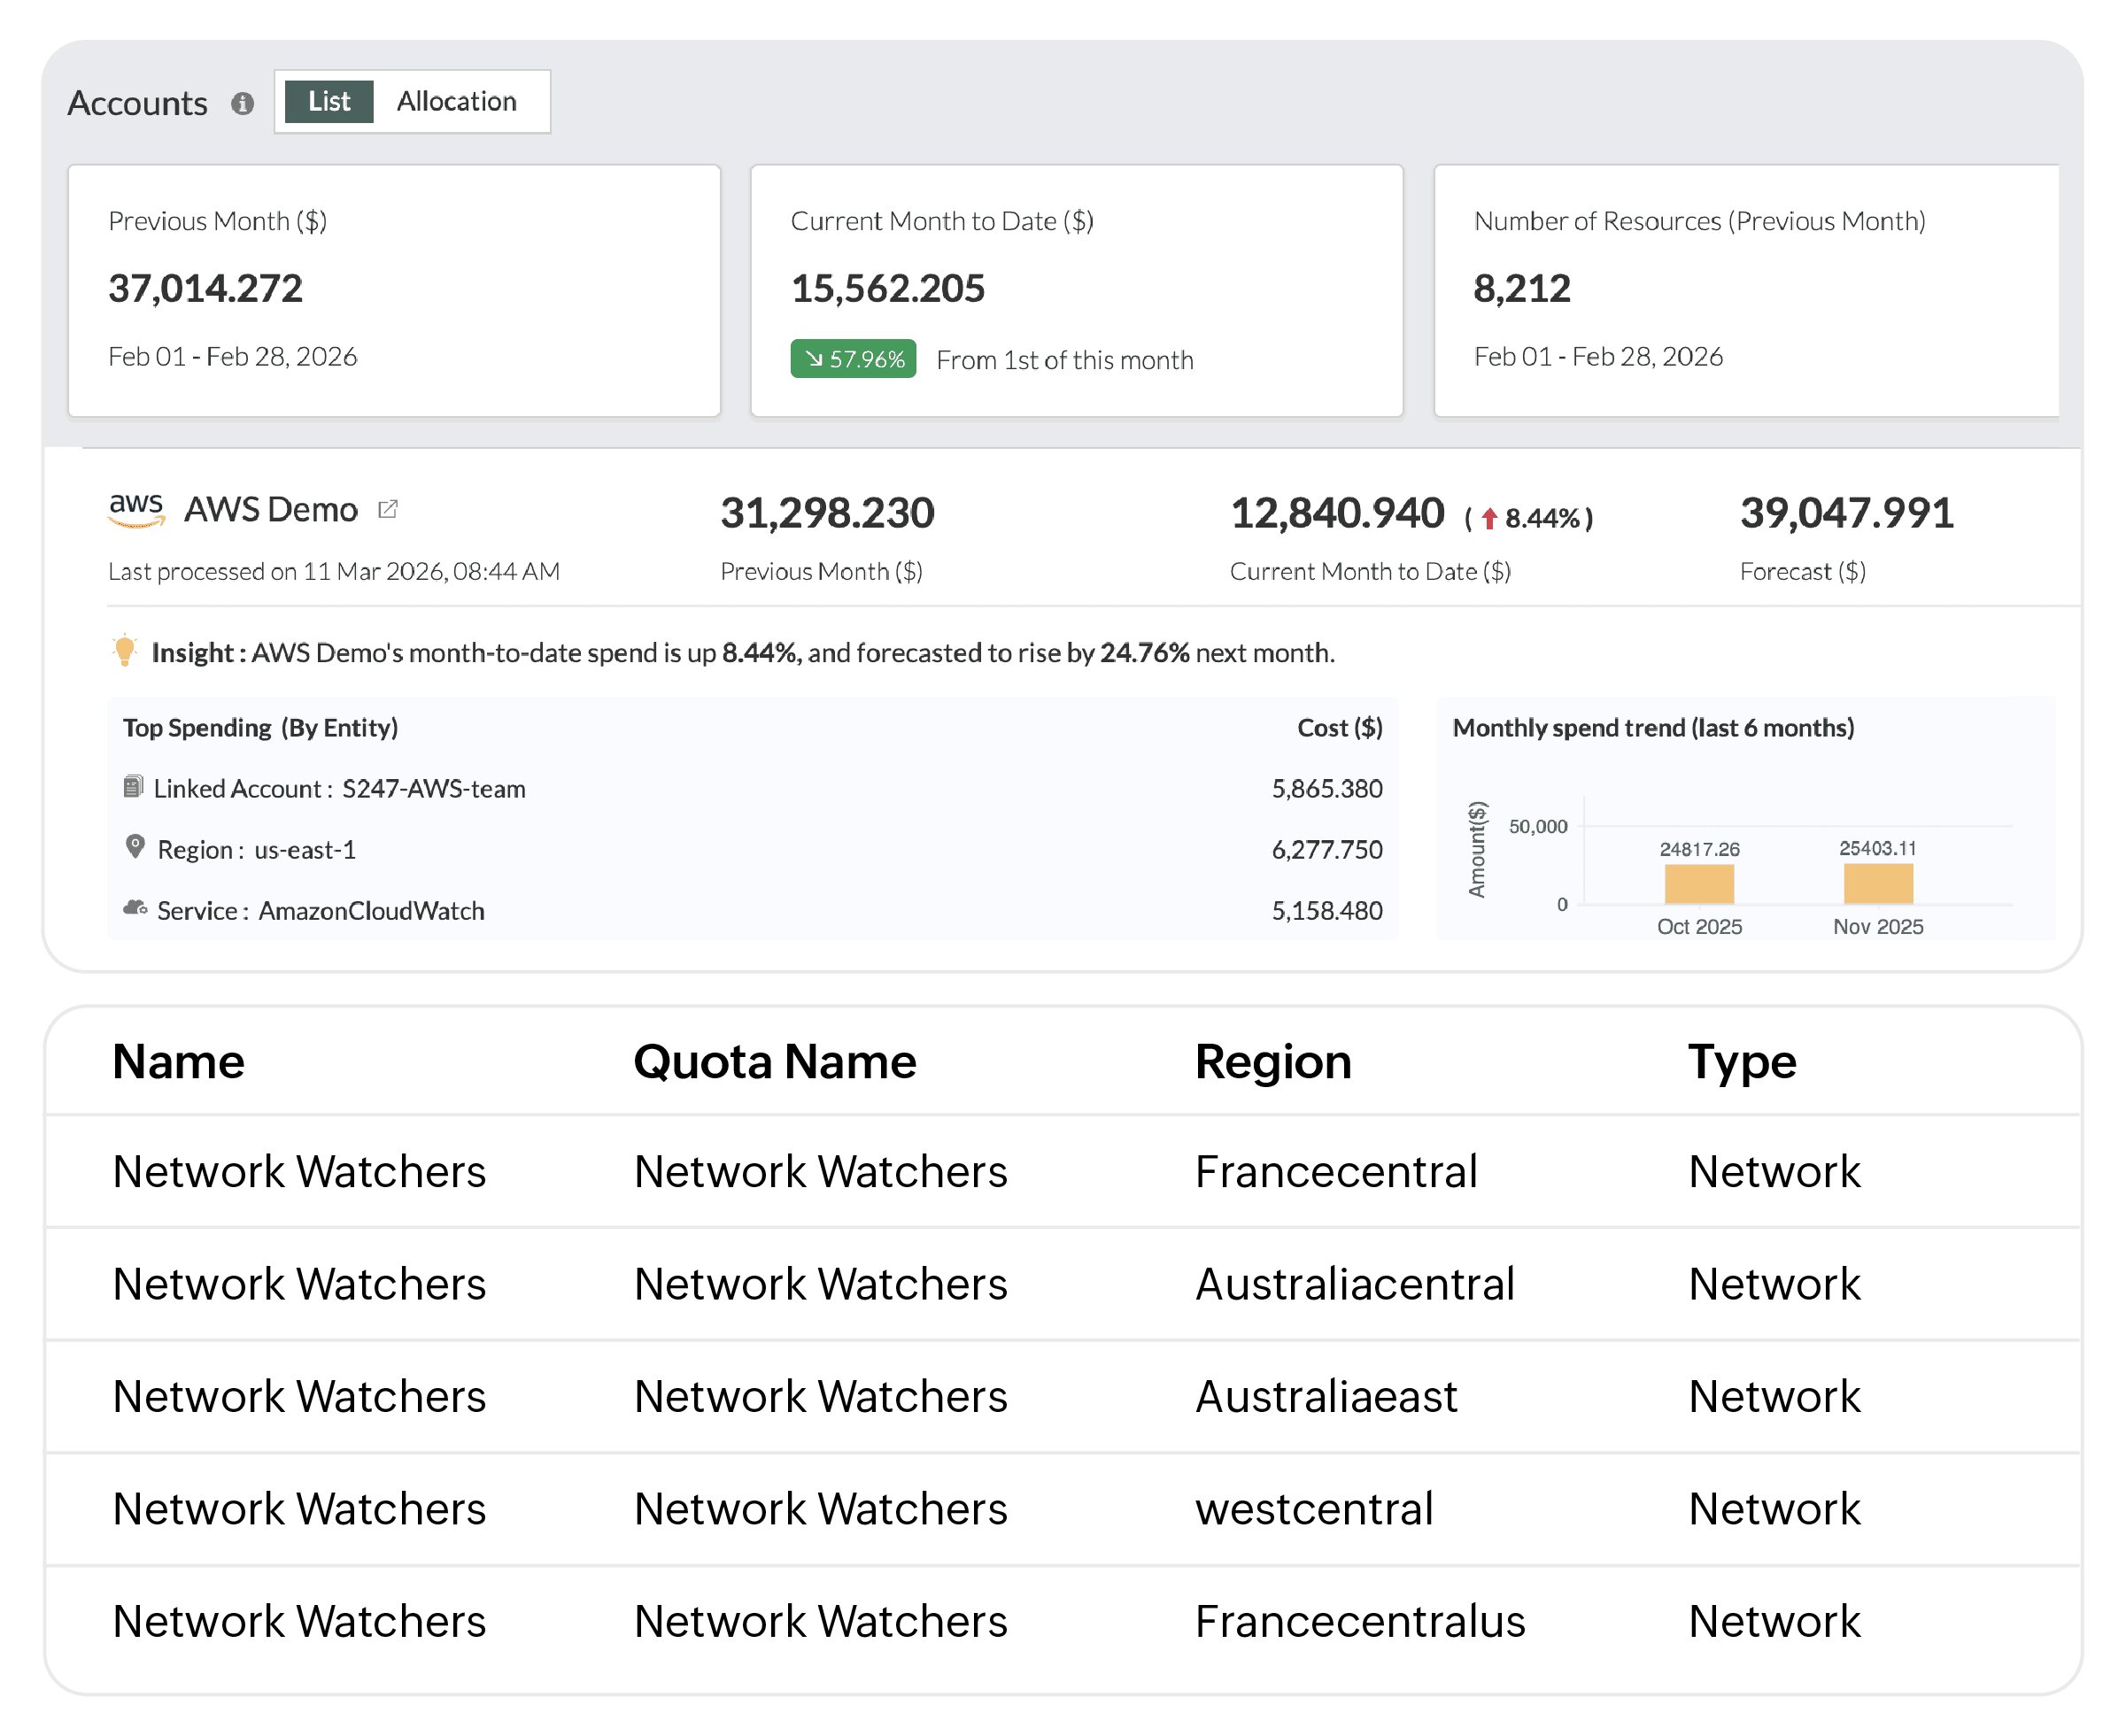Click the 25403.11 bar label

[1878, 848]
